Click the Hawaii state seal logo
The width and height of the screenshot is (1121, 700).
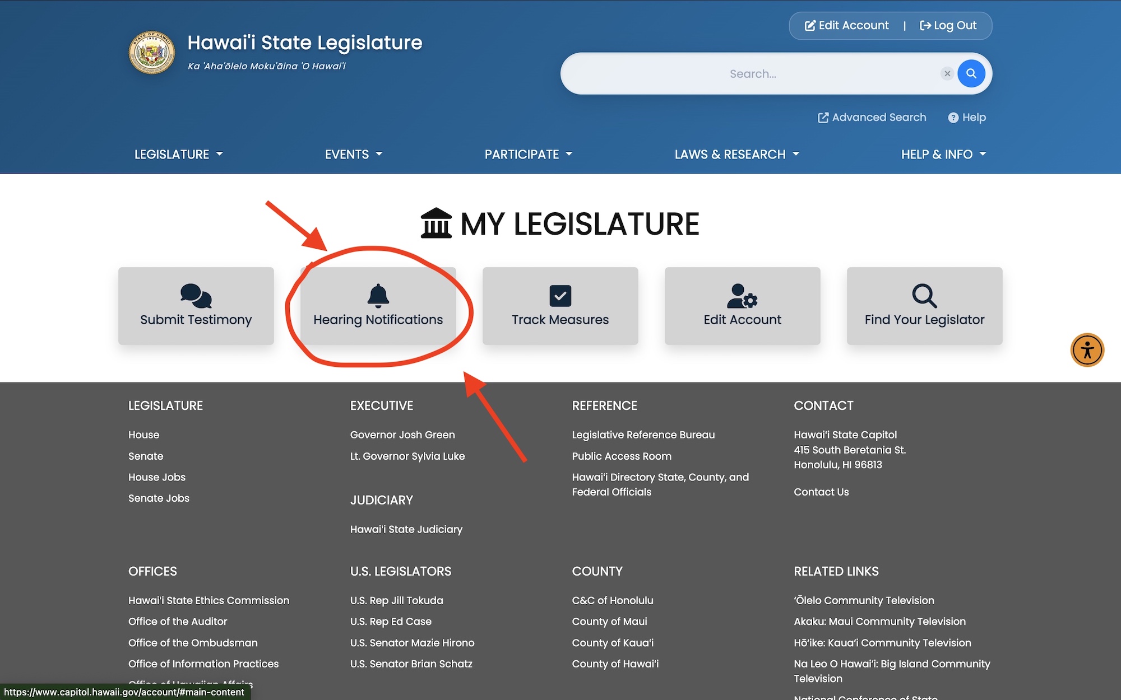(x=152, y=53)
